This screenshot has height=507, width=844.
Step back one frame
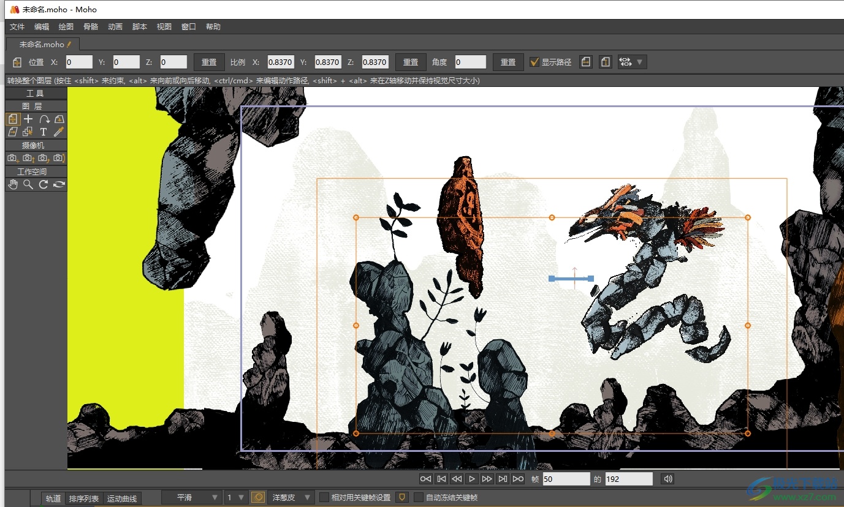coord(441,479)
